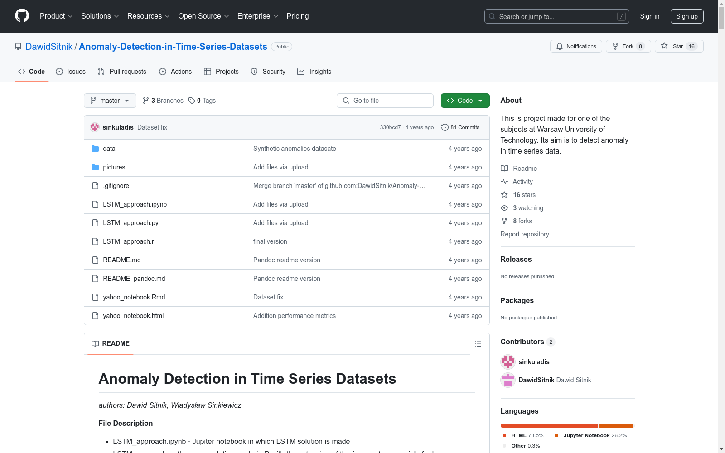This screenshot has height=453, width=725.
Task: Star this repository
Action: [x=679, y=46]
